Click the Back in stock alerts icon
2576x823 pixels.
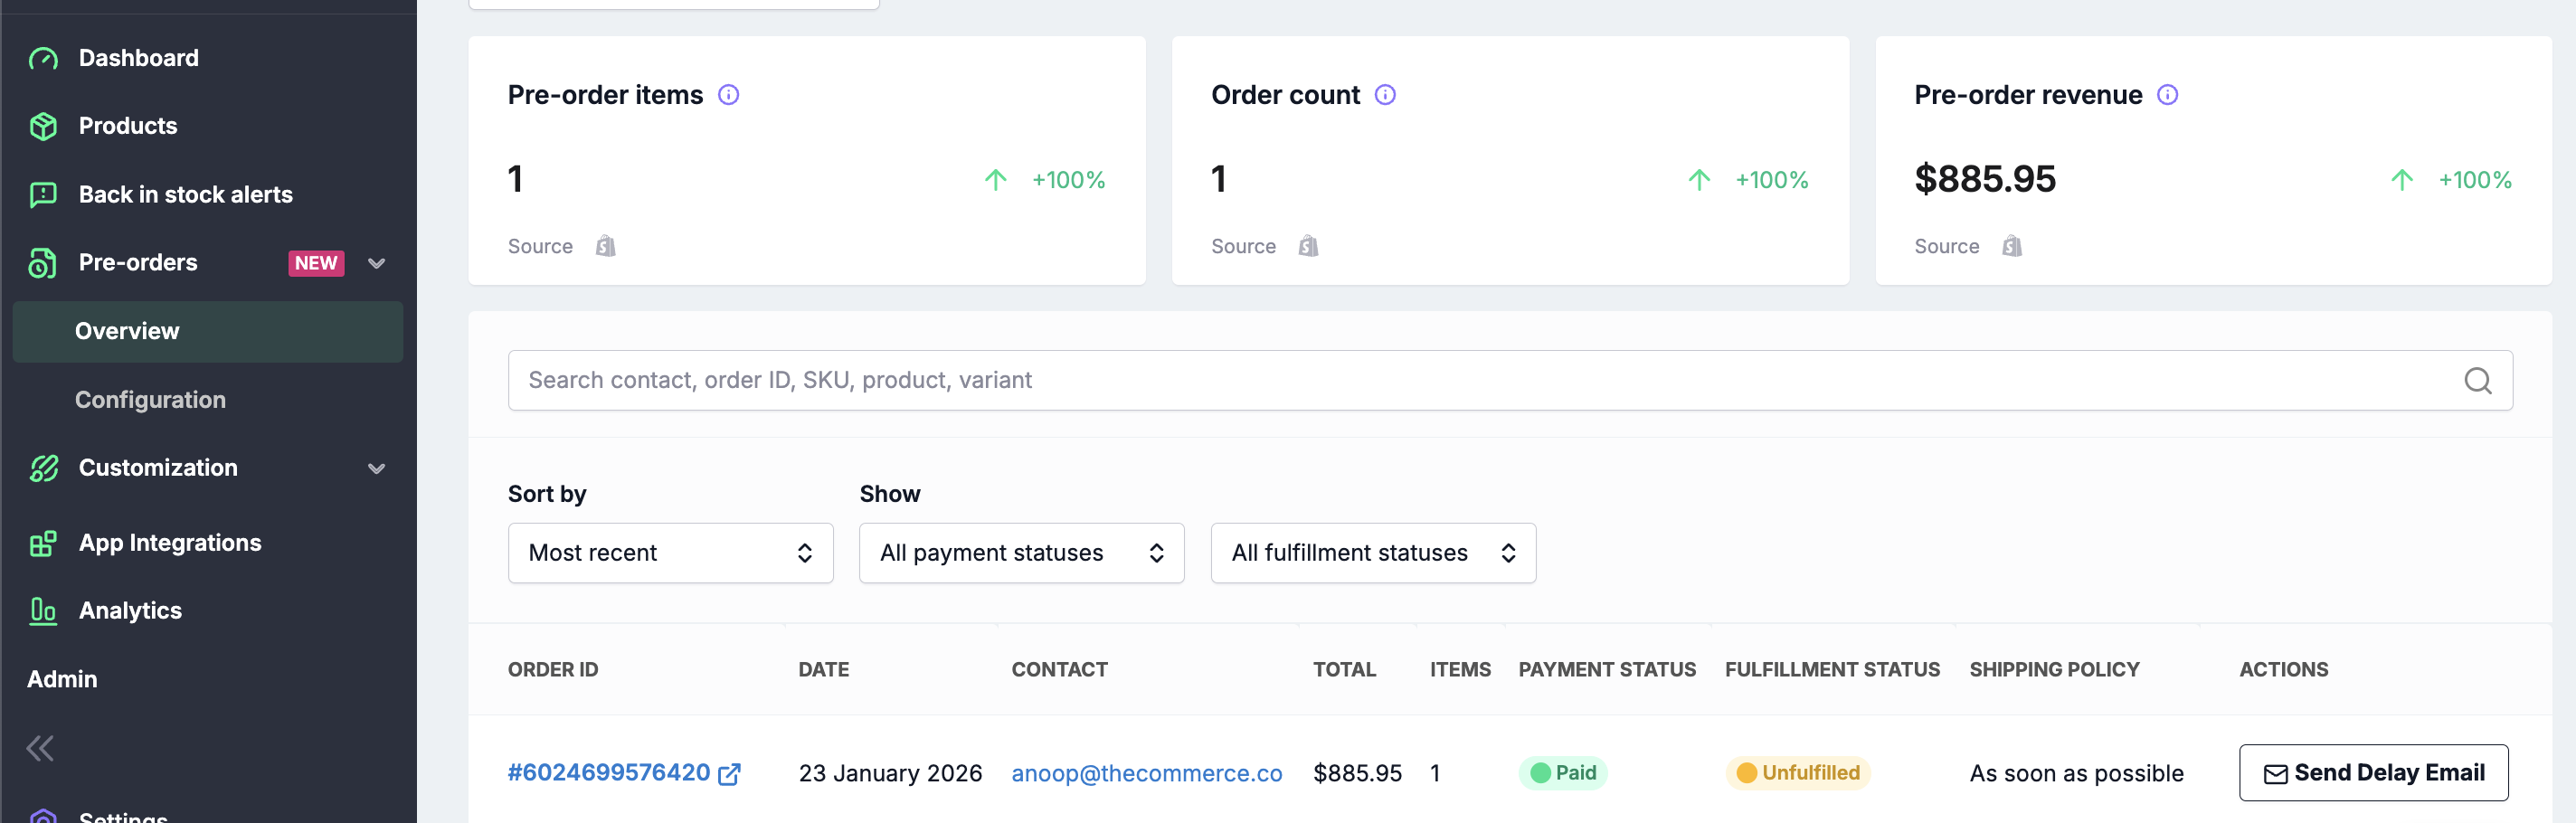click(x=43, y=195)
